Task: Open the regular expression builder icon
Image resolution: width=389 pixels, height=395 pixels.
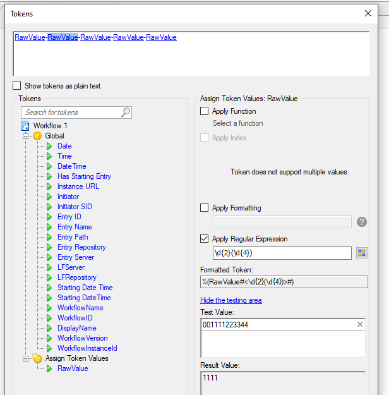Action: point(362,253)
